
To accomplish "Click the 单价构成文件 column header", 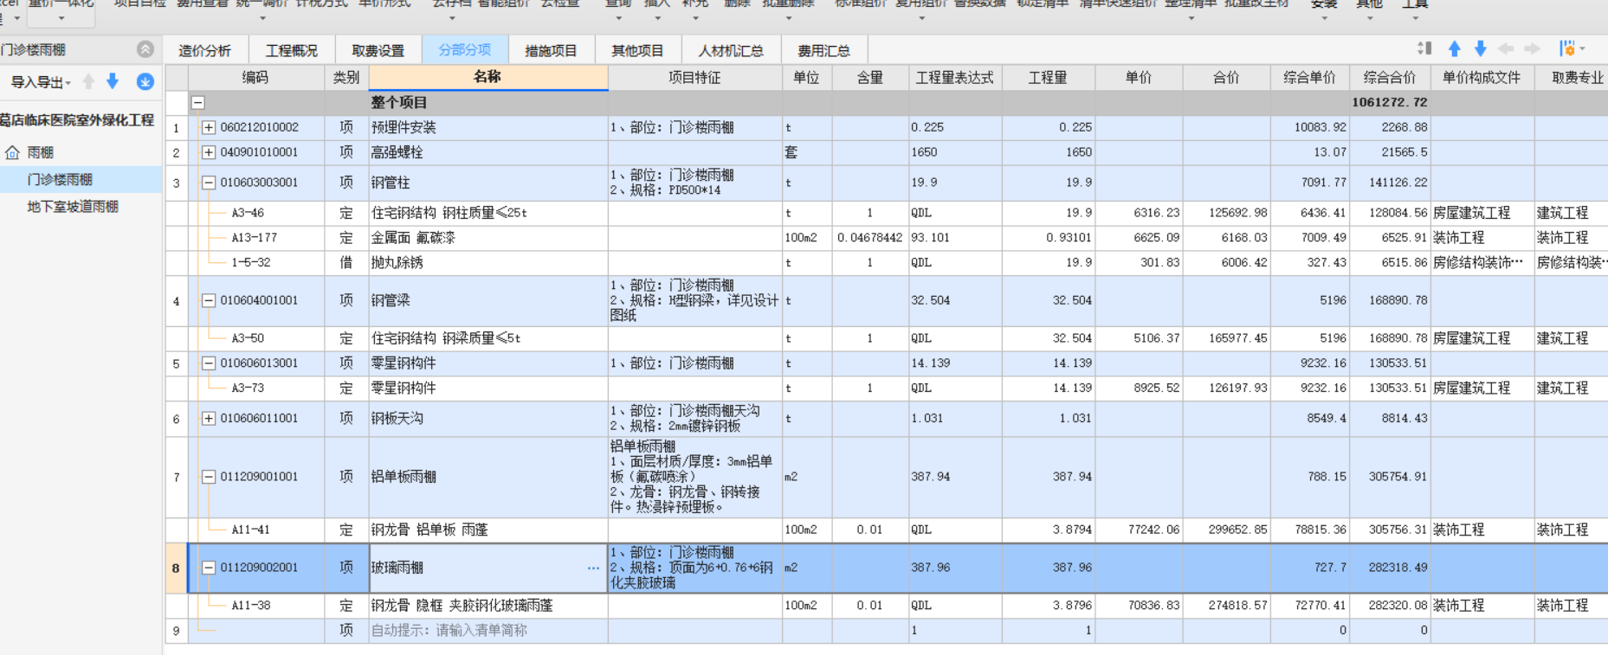I will coord(1482,78).
